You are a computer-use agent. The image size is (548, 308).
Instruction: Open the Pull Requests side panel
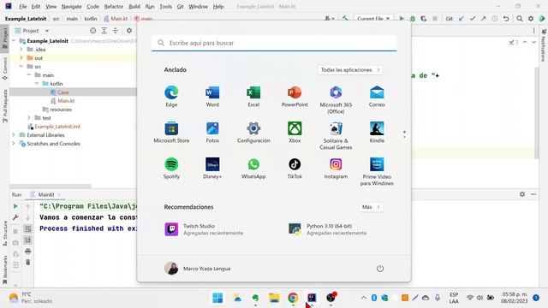(x=5, y=105)
